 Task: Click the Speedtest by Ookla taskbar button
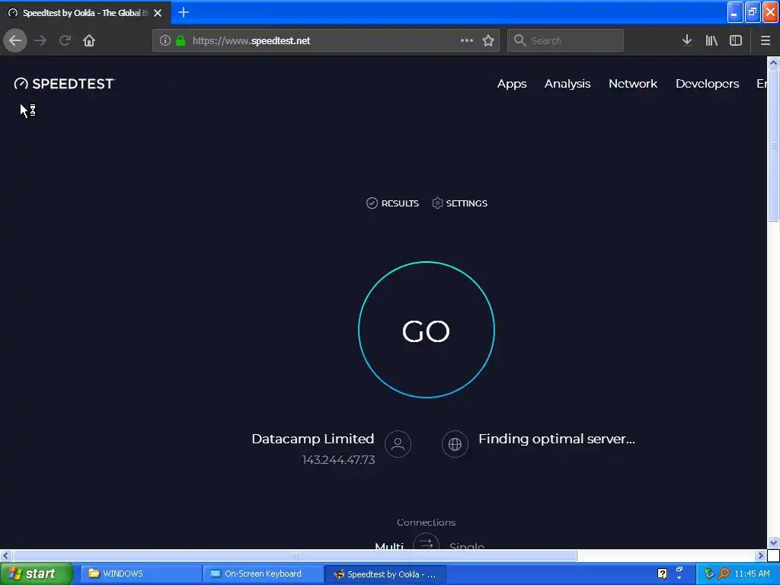click(x=385, y=574)
